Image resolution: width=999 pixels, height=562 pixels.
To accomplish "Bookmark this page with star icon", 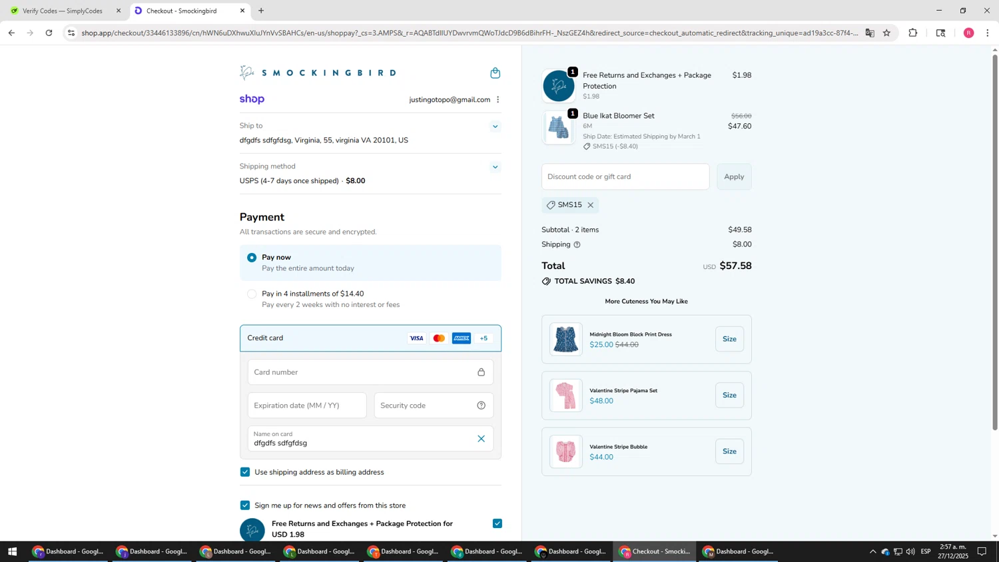I will click(x=886, y=33).
